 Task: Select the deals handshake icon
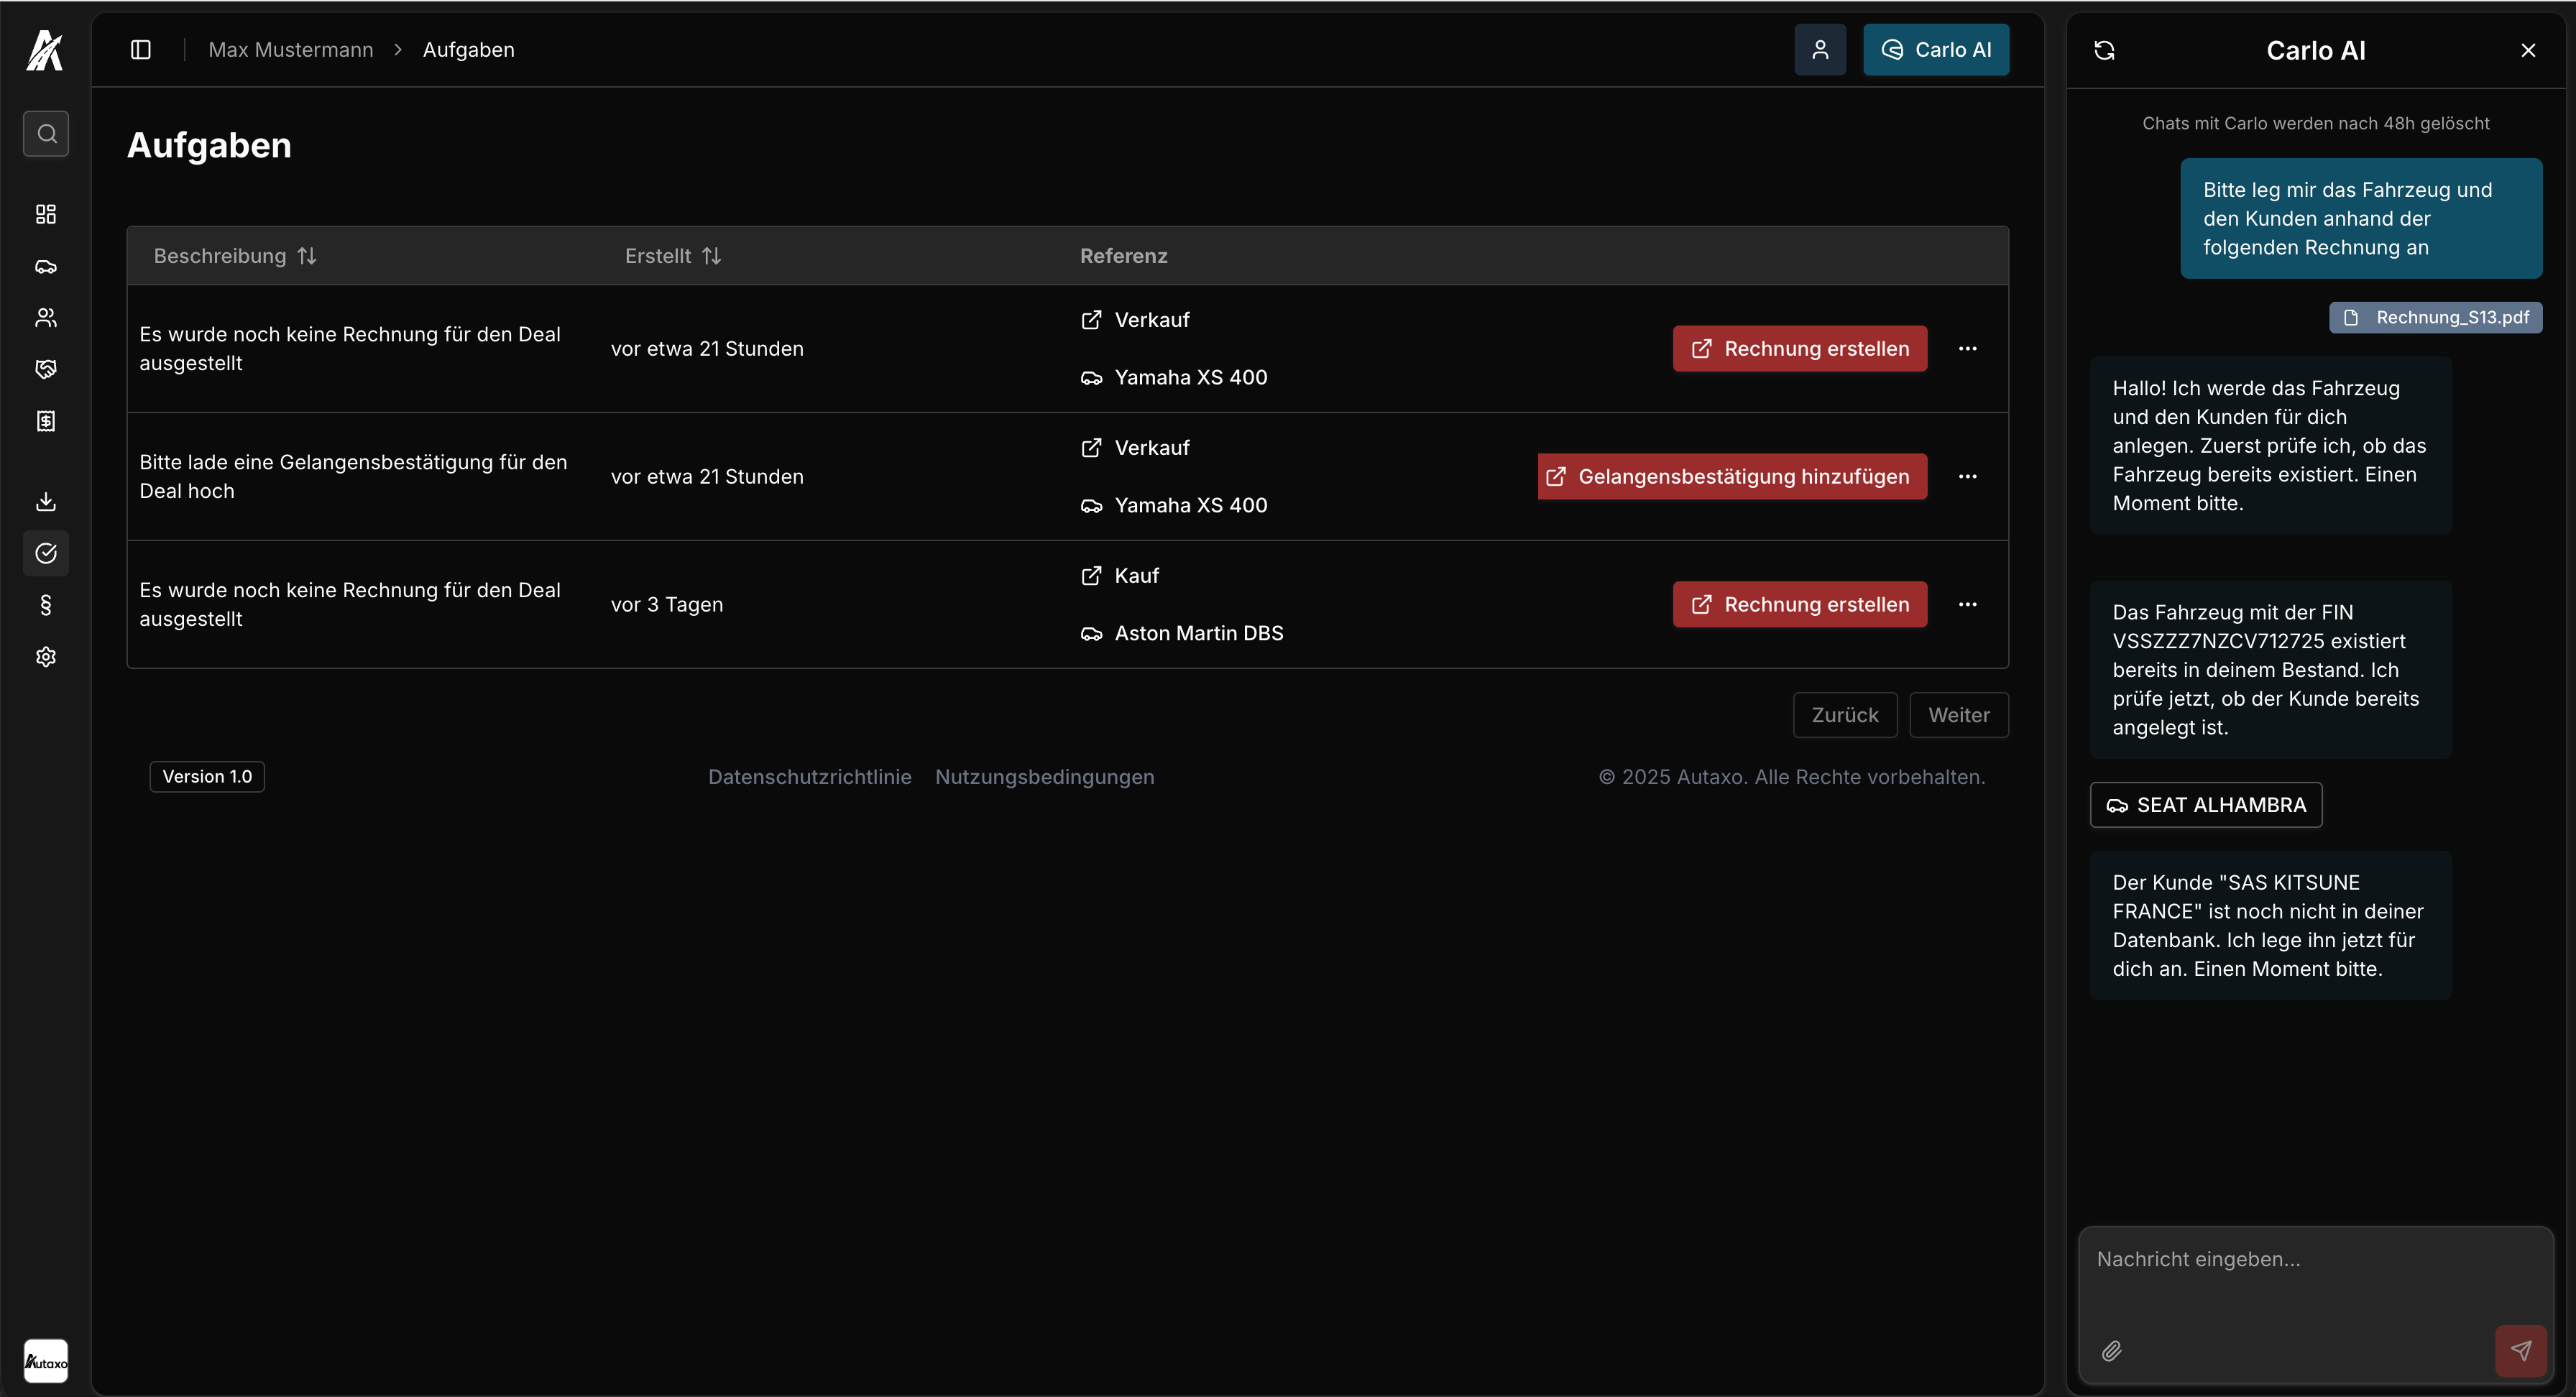46,369
